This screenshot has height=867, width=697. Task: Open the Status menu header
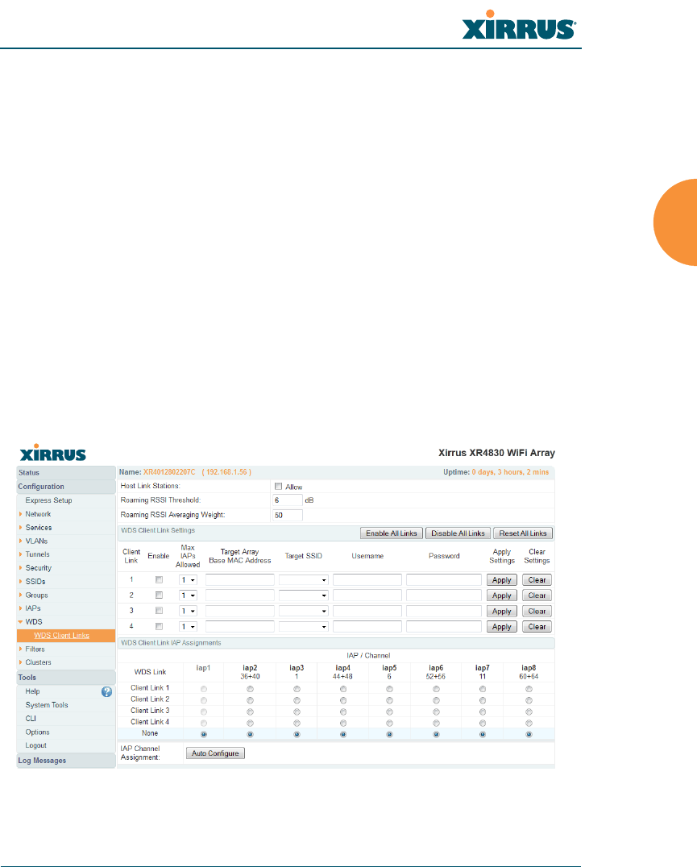[x=66, y=473]
